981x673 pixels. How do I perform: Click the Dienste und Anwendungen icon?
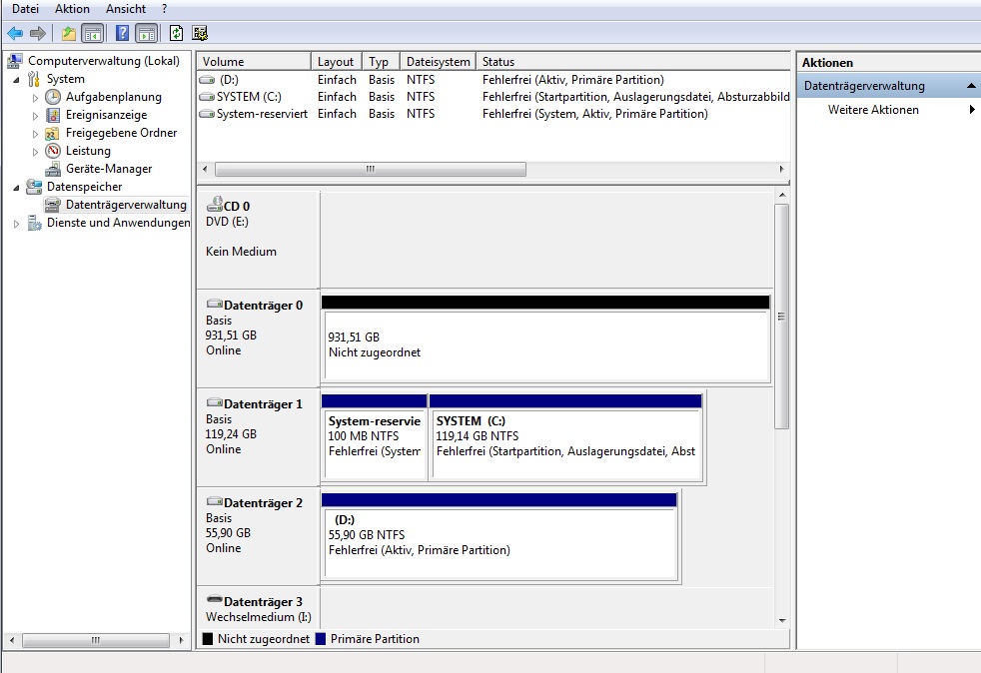34,223
